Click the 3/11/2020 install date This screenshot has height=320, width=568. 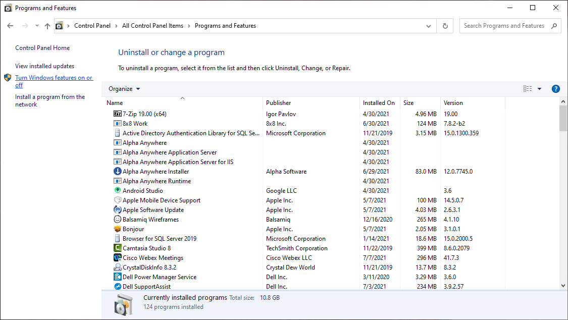click(376, 277)
